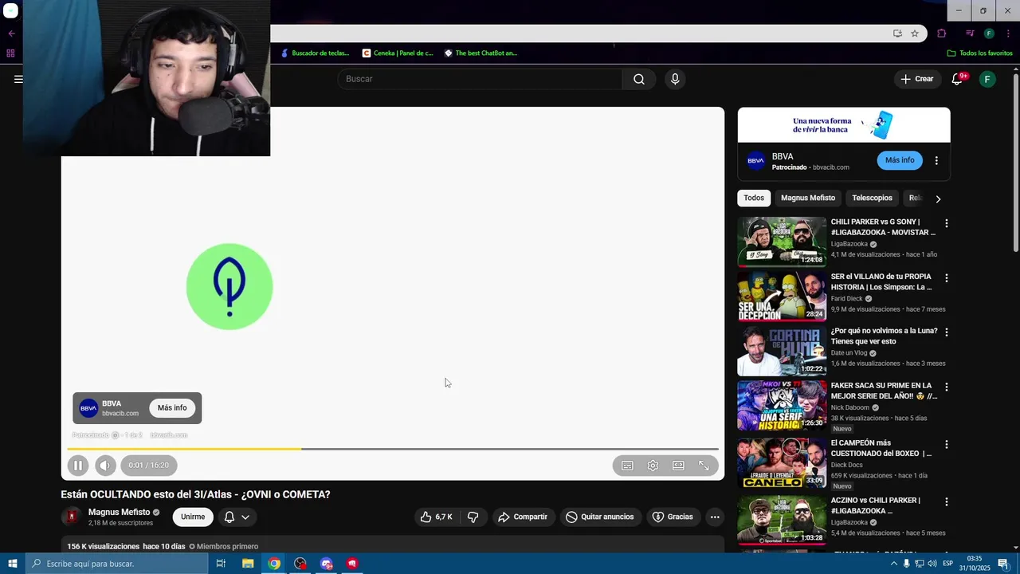Mute the video player volume icon

pos(105,466)
